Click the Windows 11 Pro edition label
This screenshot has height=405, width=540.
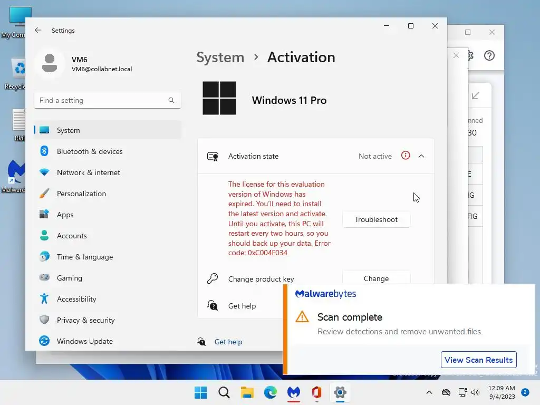290,100
